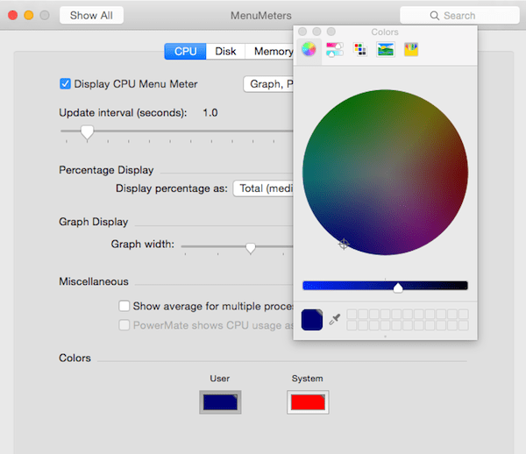The image size is (526, 454).
Task: Tick the disabled PowerMate shows CPU usage box
Action: tap(124, 325)
